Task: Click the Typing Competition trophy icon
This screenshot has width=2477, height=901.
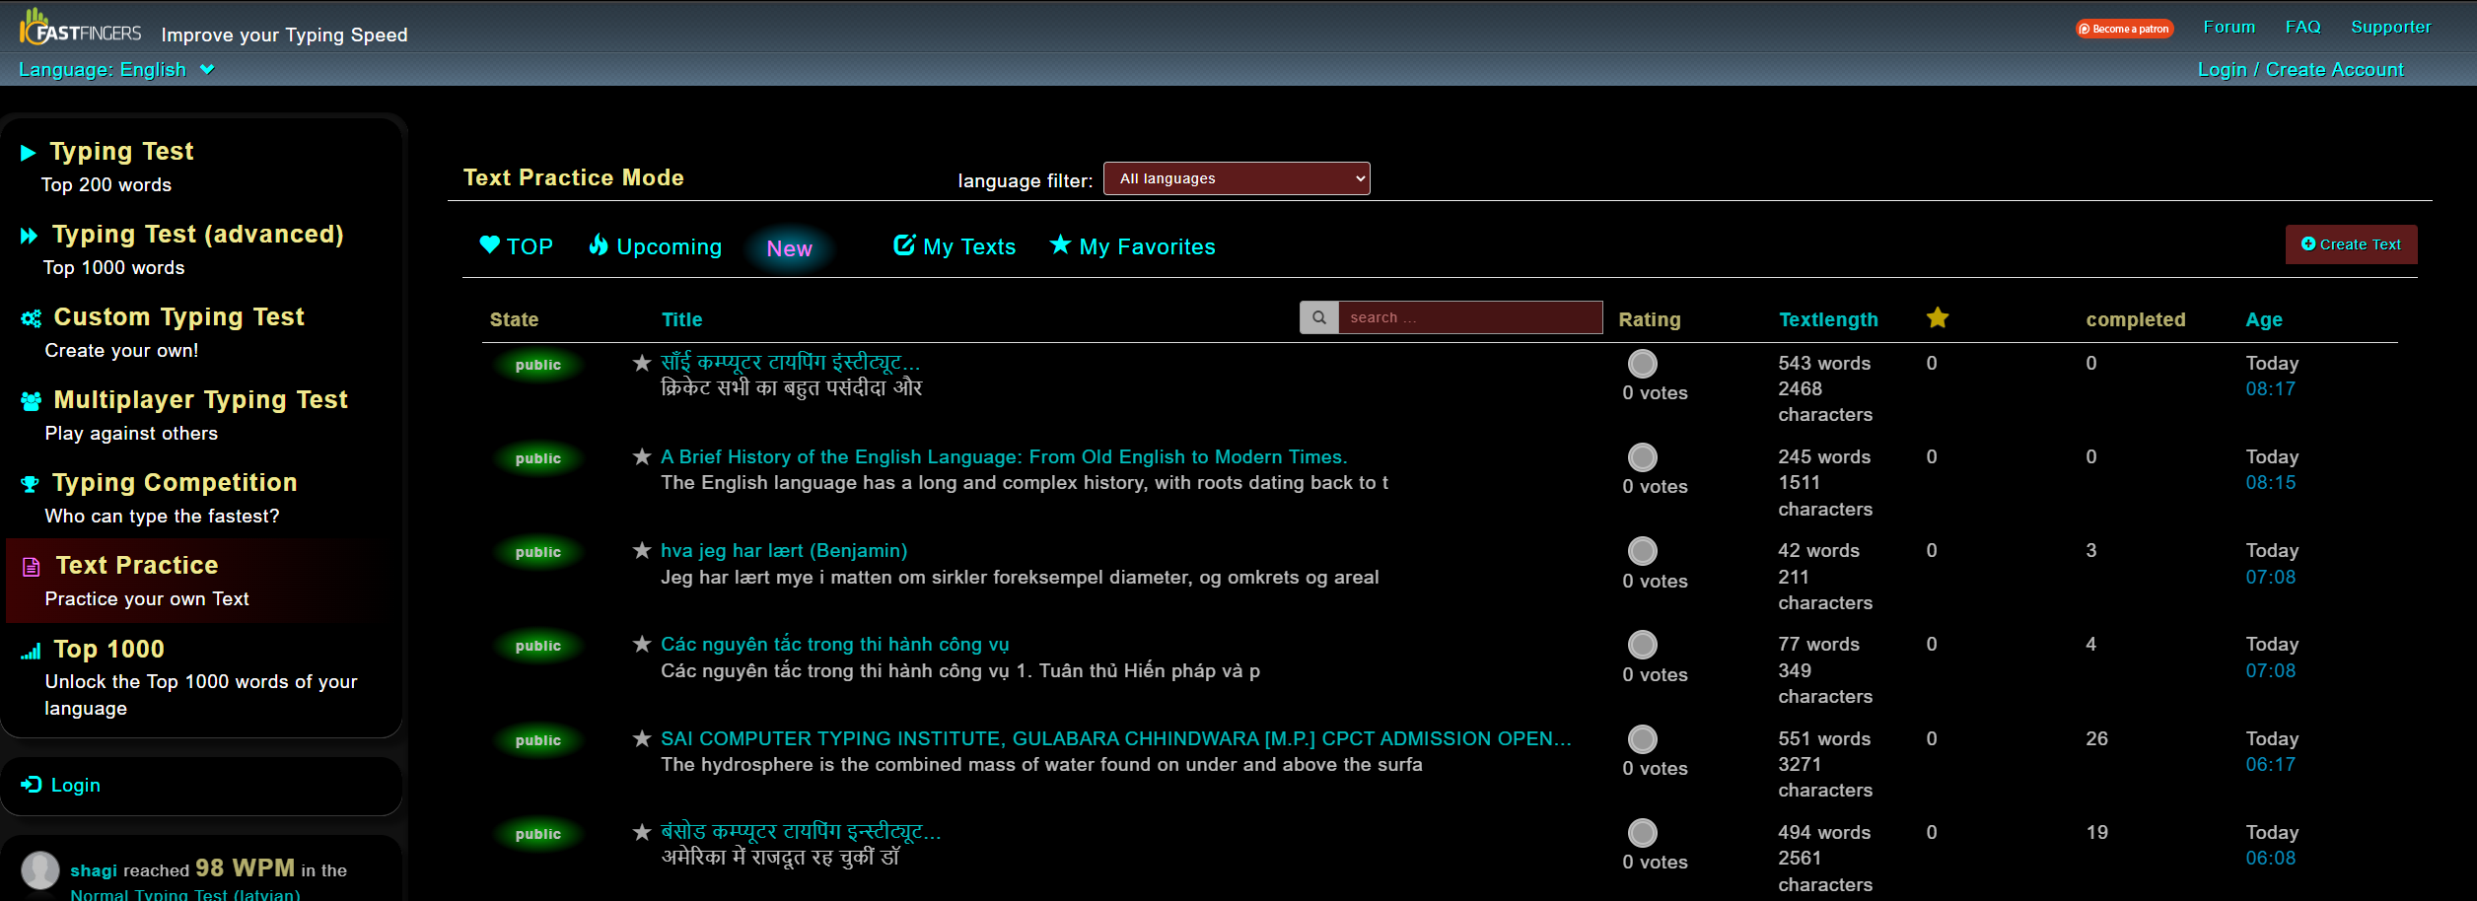Action: [30, 484]
